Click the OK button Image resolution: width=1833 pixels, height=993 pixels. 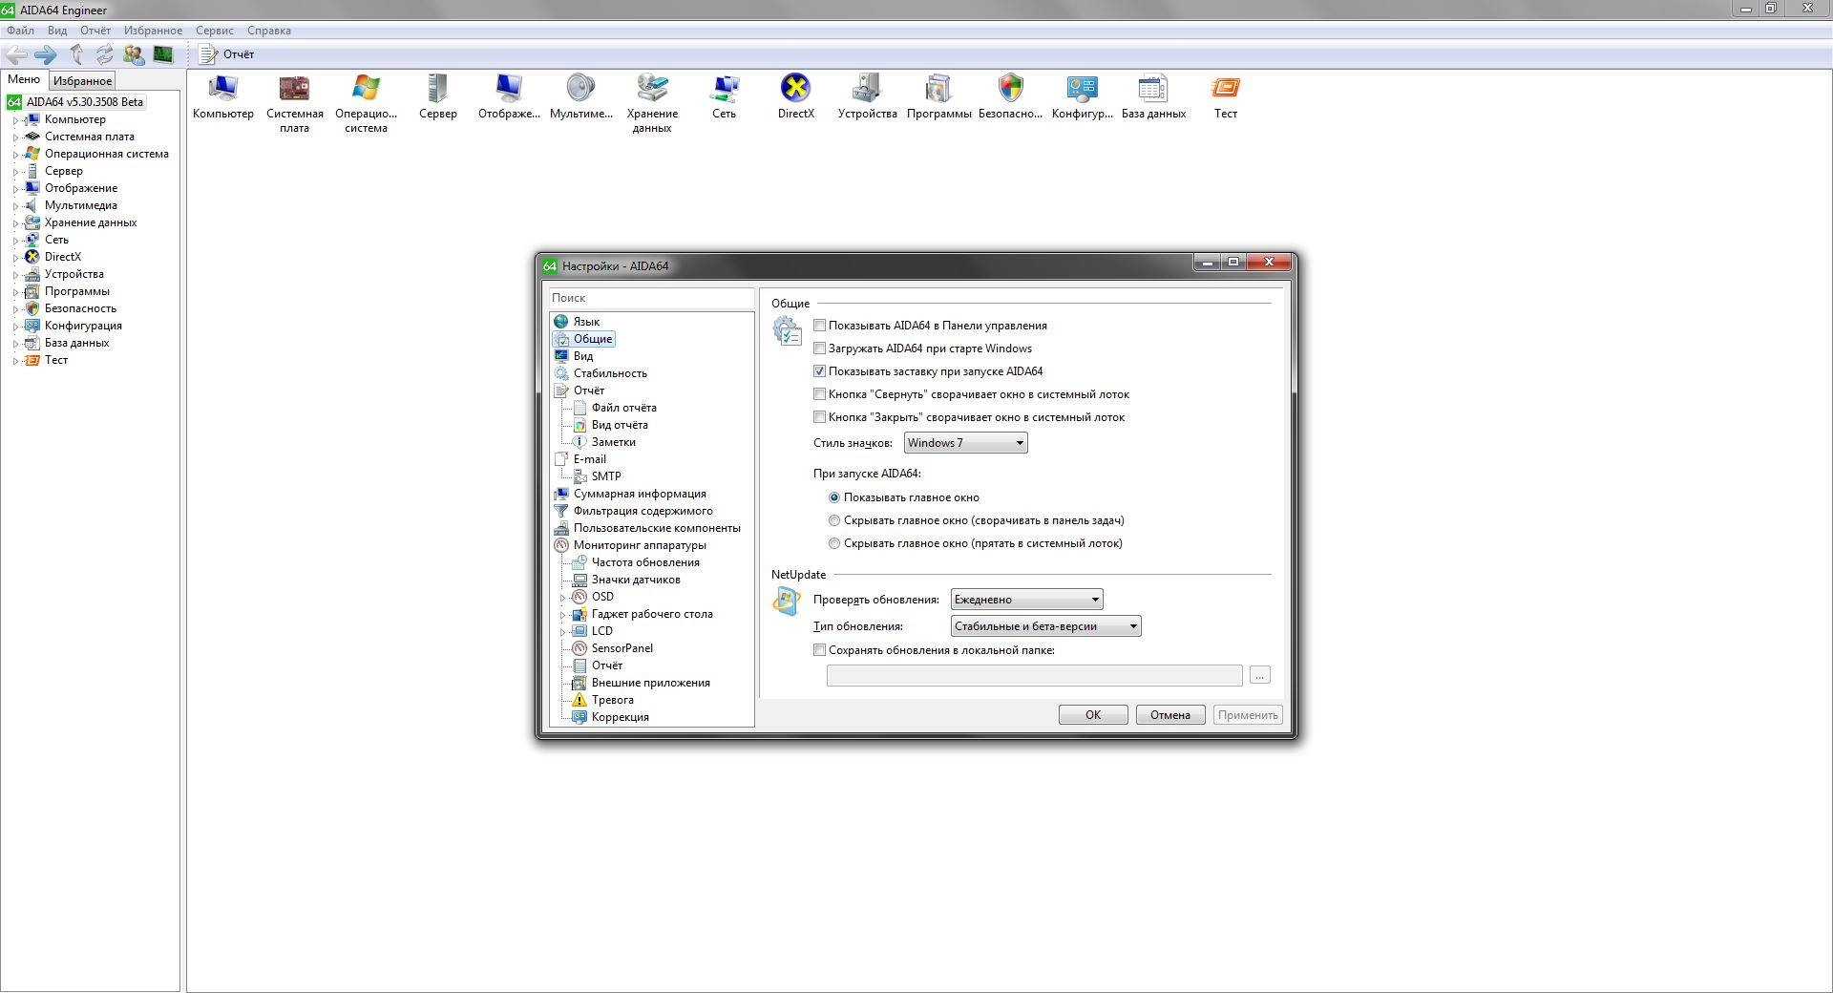point(1093,715)
